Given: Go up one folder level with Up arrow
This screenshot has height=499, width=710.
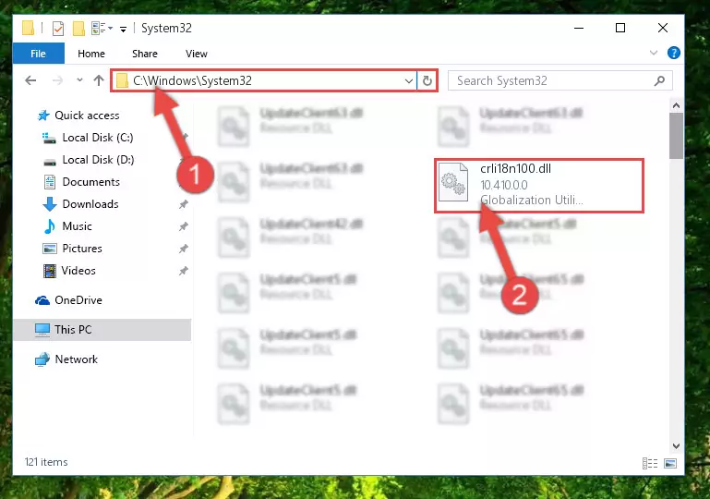Looking at the screenshot, I should [99, 80].
